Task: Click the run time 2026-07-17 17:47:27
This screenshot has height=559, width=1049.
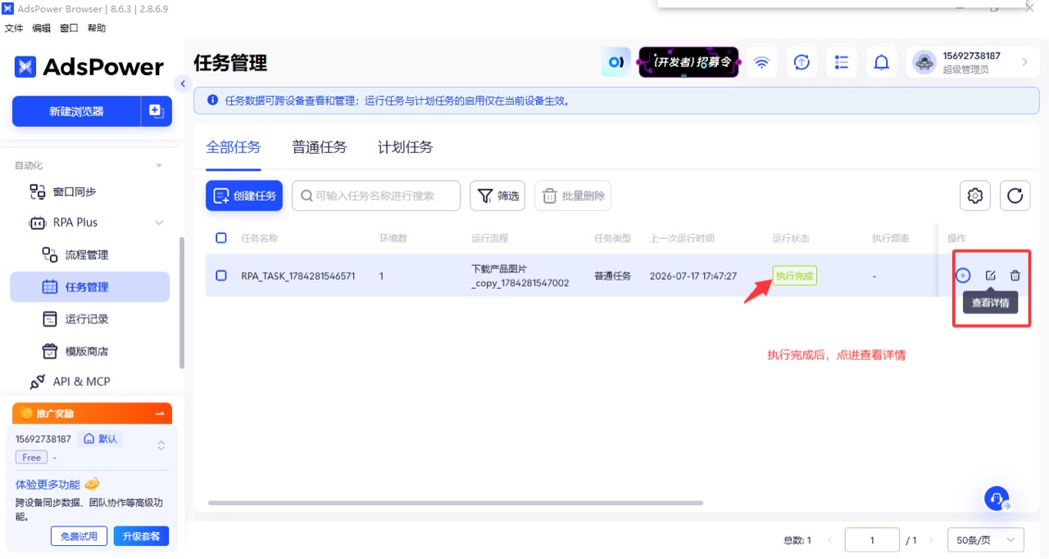Action: pyautogui.click(x=693, y=277)
